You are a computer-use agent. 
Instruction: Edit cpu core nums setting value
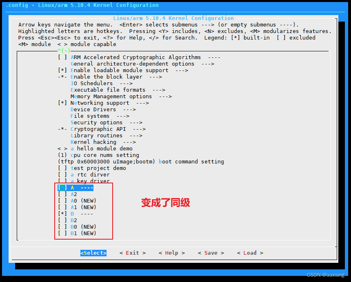tap(62, 155)
